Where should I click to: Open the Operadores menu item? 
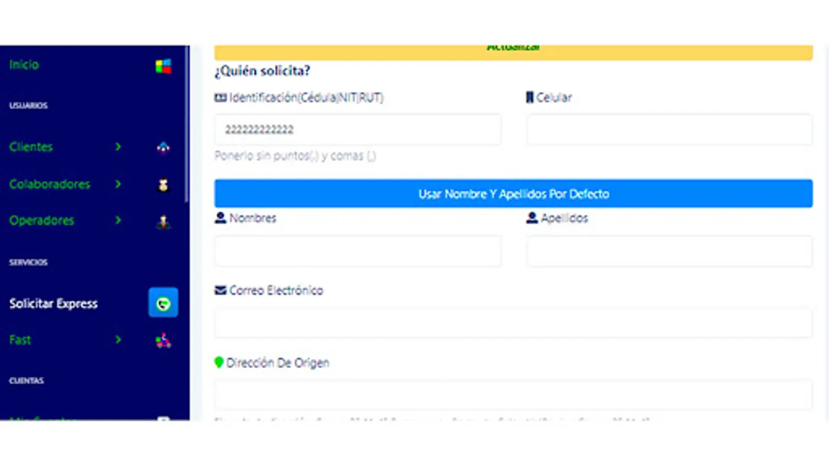(x=41, y=221)
